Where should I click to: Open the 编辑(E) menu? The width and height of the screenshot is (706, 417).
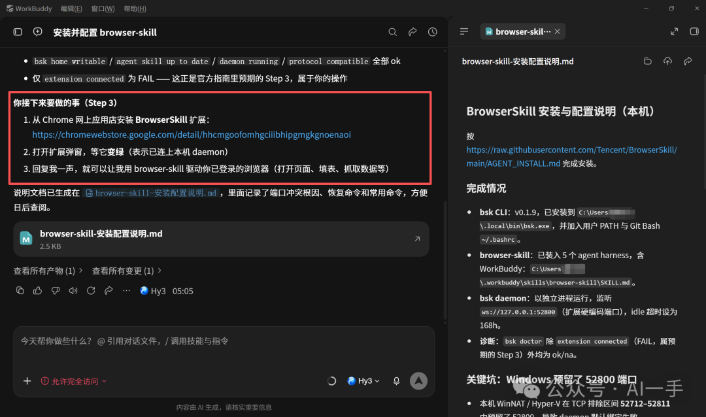pyautogui.click(x=71, y=8)
